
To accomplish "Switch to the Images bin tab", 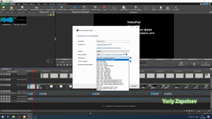I will 32,12.
